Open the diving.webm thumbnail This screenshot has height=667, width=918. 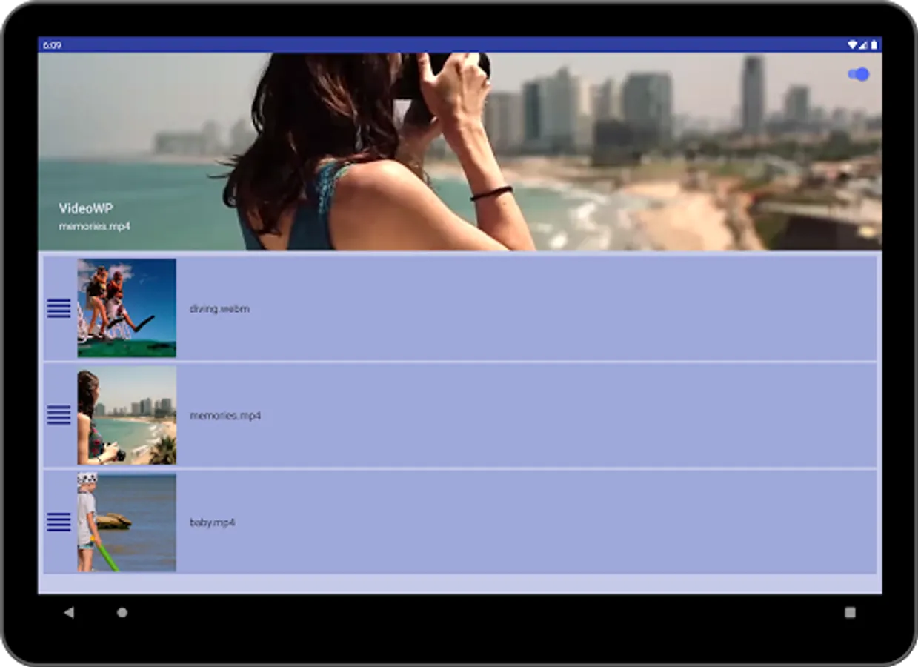click(127, 308)
